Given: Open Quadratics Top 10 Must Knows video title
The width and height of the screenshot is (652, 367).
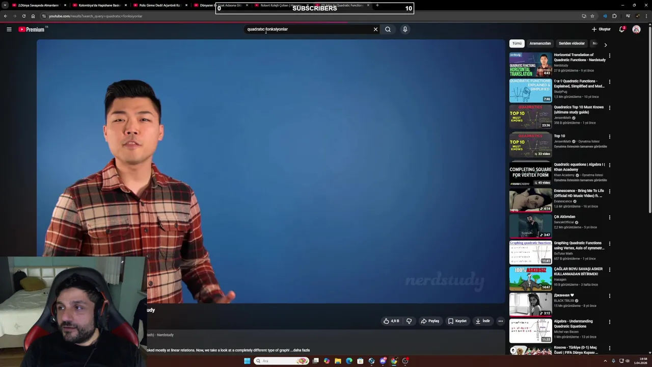Looking at the screenshot, I should tap(579, 110).
